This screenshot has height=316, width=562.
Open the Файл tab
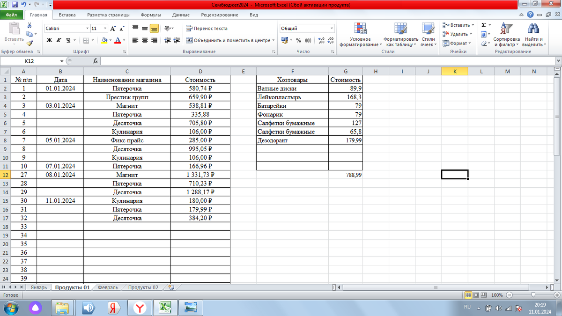coord(12,15)
